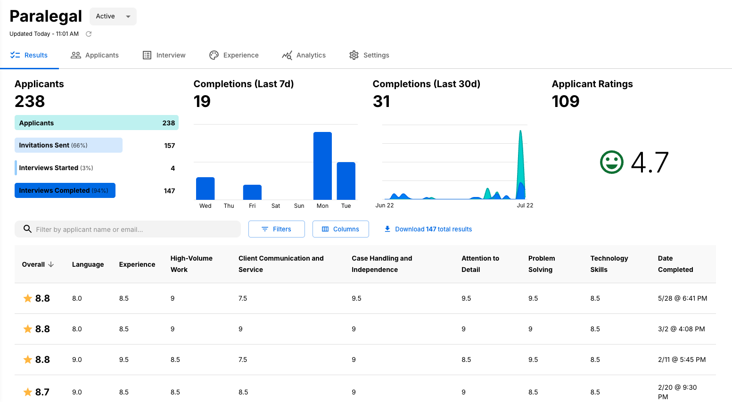This screenshot has width=732, height=402.
Task: Click the Interviews Completed progress bar
Action: (x=65, y=190)
